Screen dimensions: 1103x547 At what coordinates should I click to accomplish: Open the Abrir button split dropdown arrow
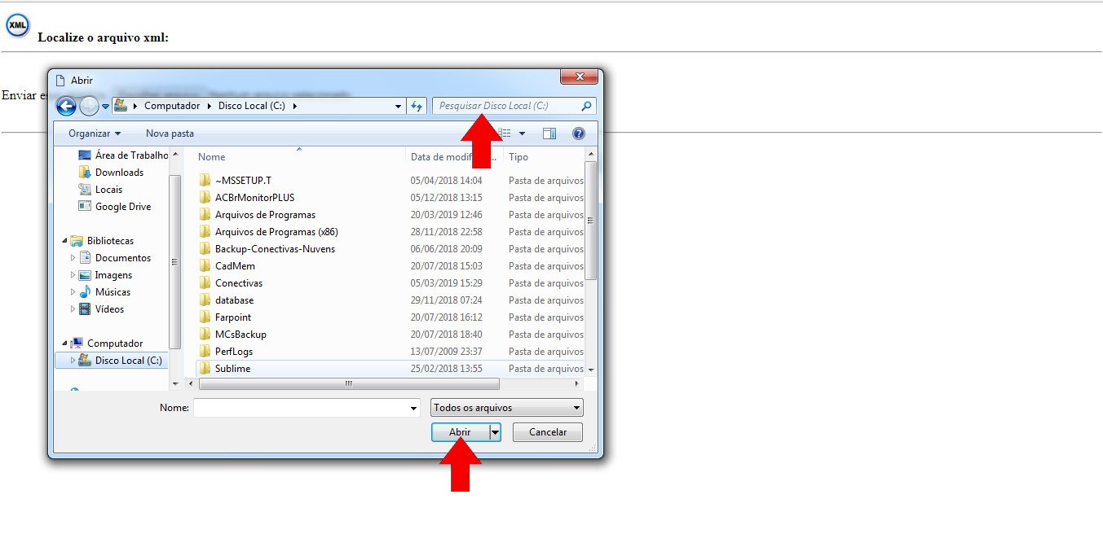[495, 432]
